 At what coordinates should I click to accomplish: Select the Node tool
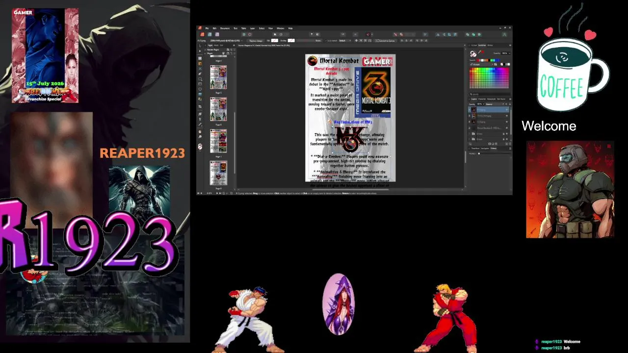pyautogui.click(x=200, y=51)
